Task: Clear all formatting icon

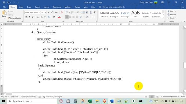Action: pos(61,12)
